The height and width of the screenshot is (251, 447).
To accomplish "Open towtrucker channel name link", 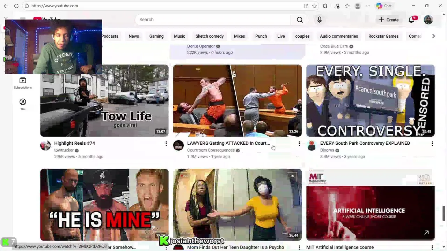I will (x=64, y=150).
